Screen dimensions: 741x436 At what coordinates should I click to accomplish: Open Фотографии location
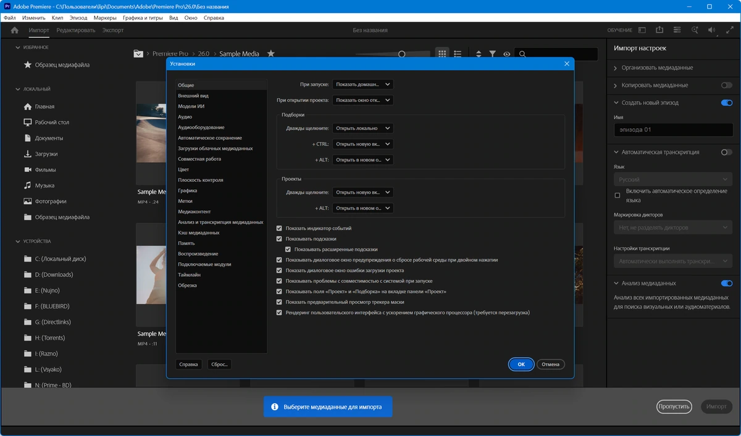[46, 201]
